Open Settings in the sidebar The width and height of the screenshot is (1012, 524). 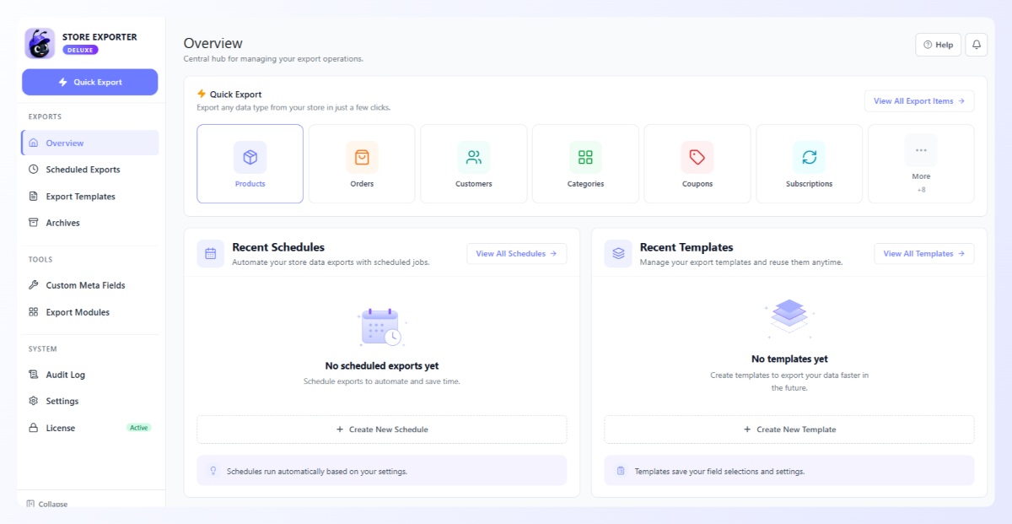[x=89, y=401]
